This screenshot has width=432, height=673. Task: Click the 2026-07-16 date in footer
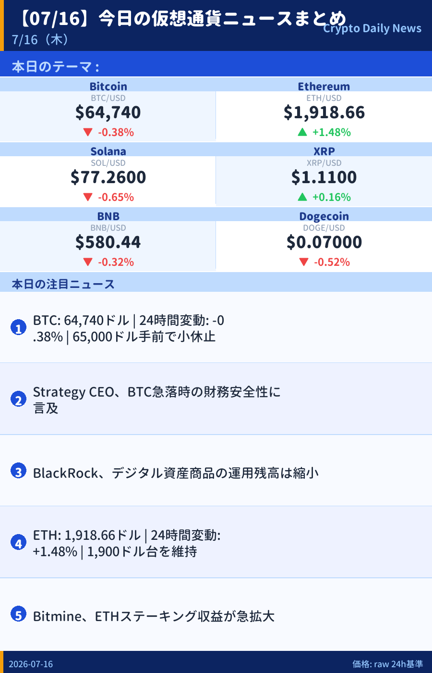point(31,664)
